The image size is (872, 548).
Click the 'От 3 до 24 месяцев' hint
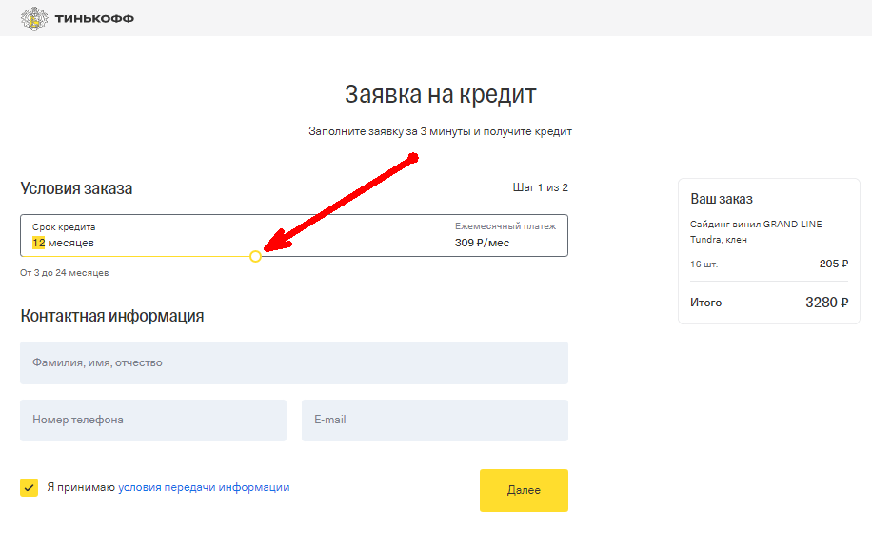(x=65, y=273)
